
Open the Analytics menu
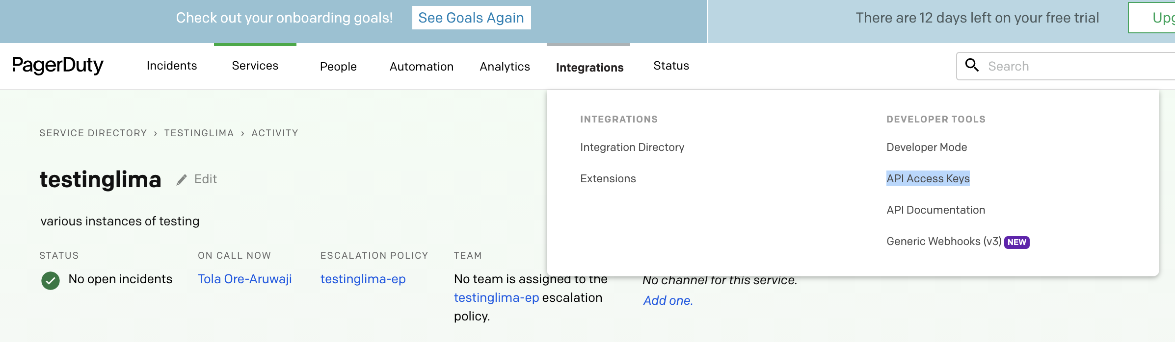(x=505, y=67)
